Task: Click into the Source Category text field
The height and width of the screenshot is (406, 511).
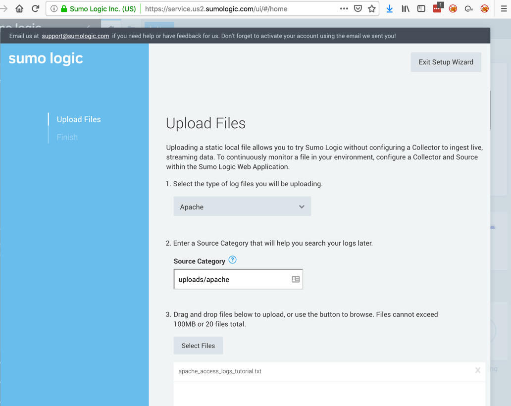Action: (233, 279)
